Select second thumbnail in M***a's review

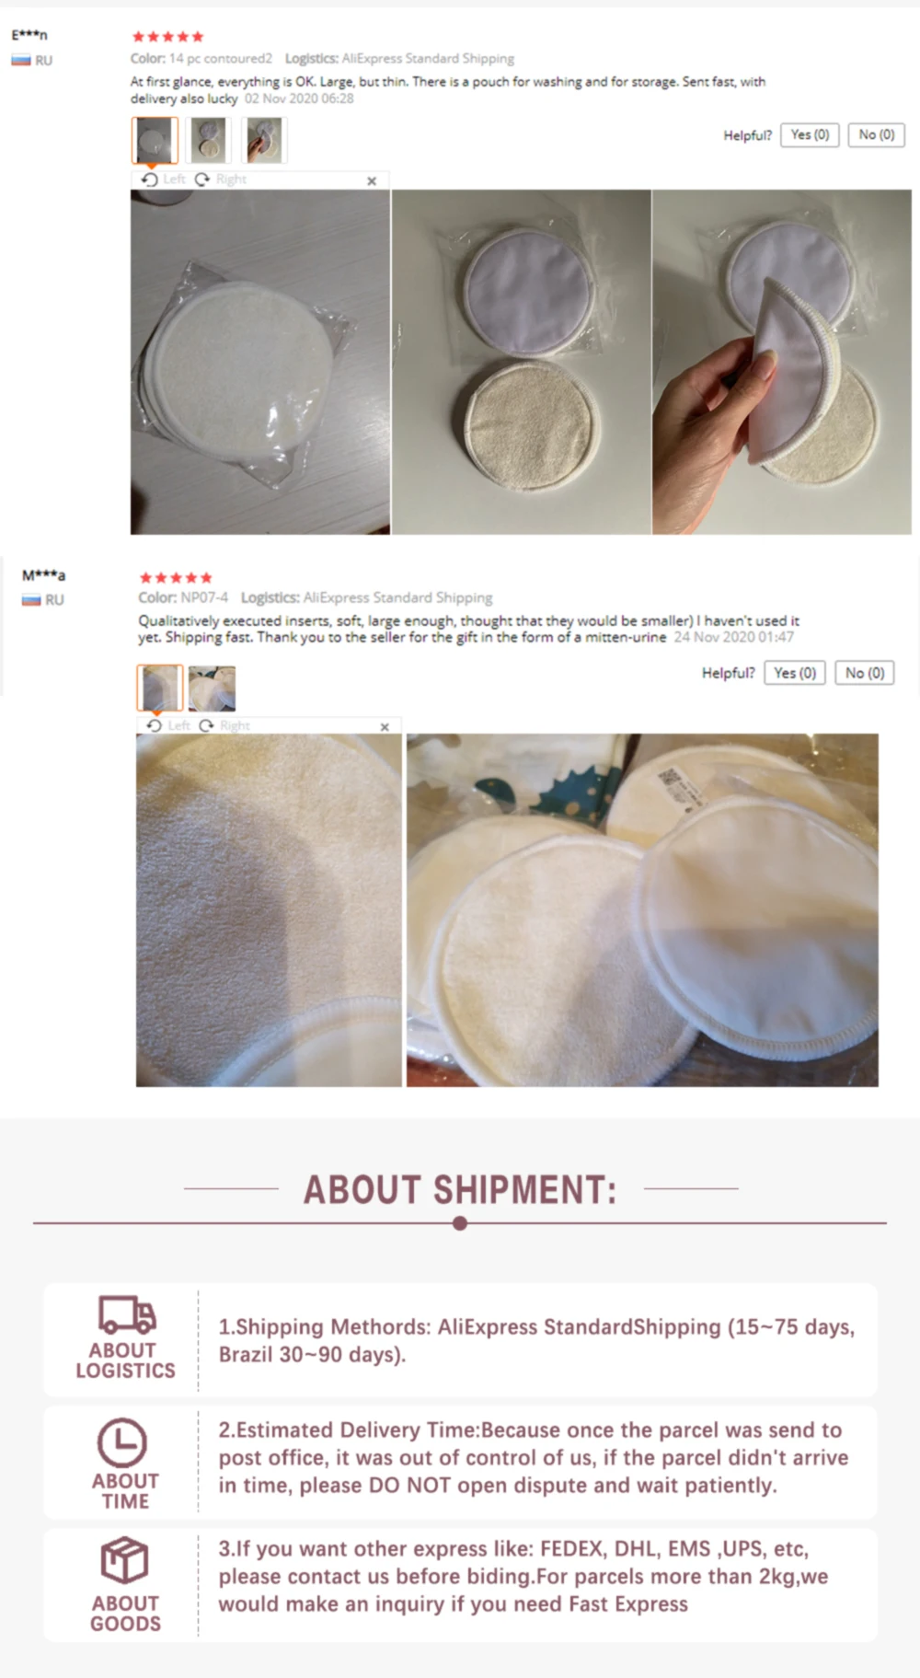tap(212, 688)
